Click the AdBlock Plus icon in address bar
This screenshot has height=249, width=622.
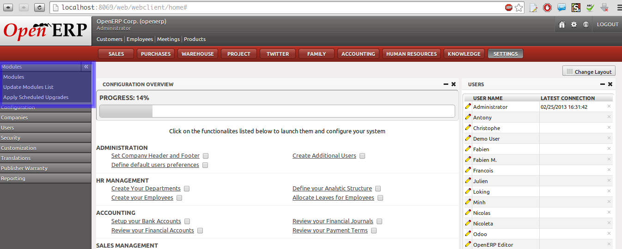pos(508,7)
